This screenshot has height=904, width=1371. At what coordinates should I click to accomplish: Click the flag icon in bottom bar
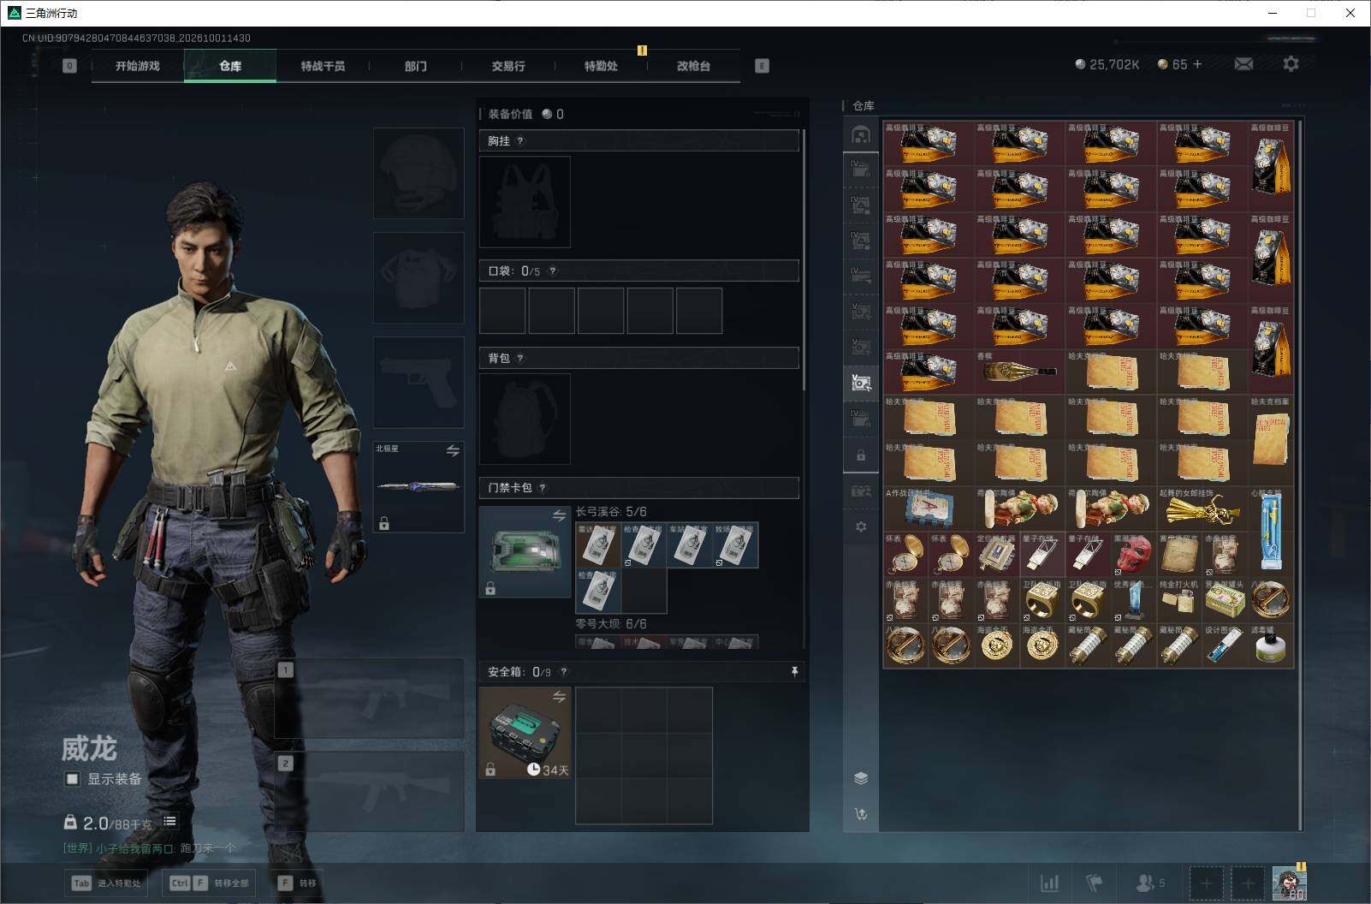(x=1094, y=883)
